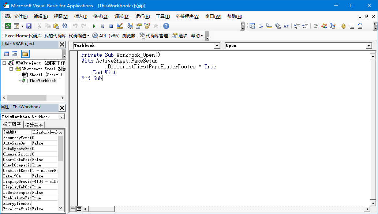
Task: Open the 外接程序(A) menu
Action: tap(188, 16)
